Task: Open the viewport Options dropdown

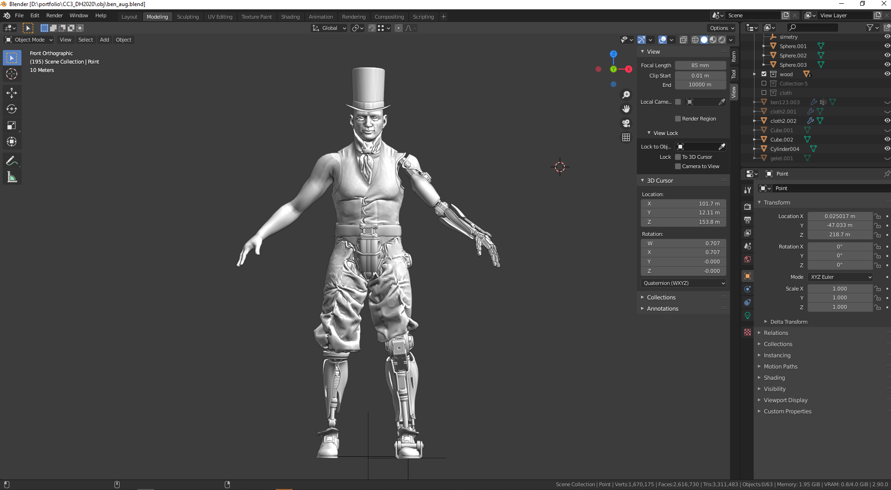Action: point(722,28)
